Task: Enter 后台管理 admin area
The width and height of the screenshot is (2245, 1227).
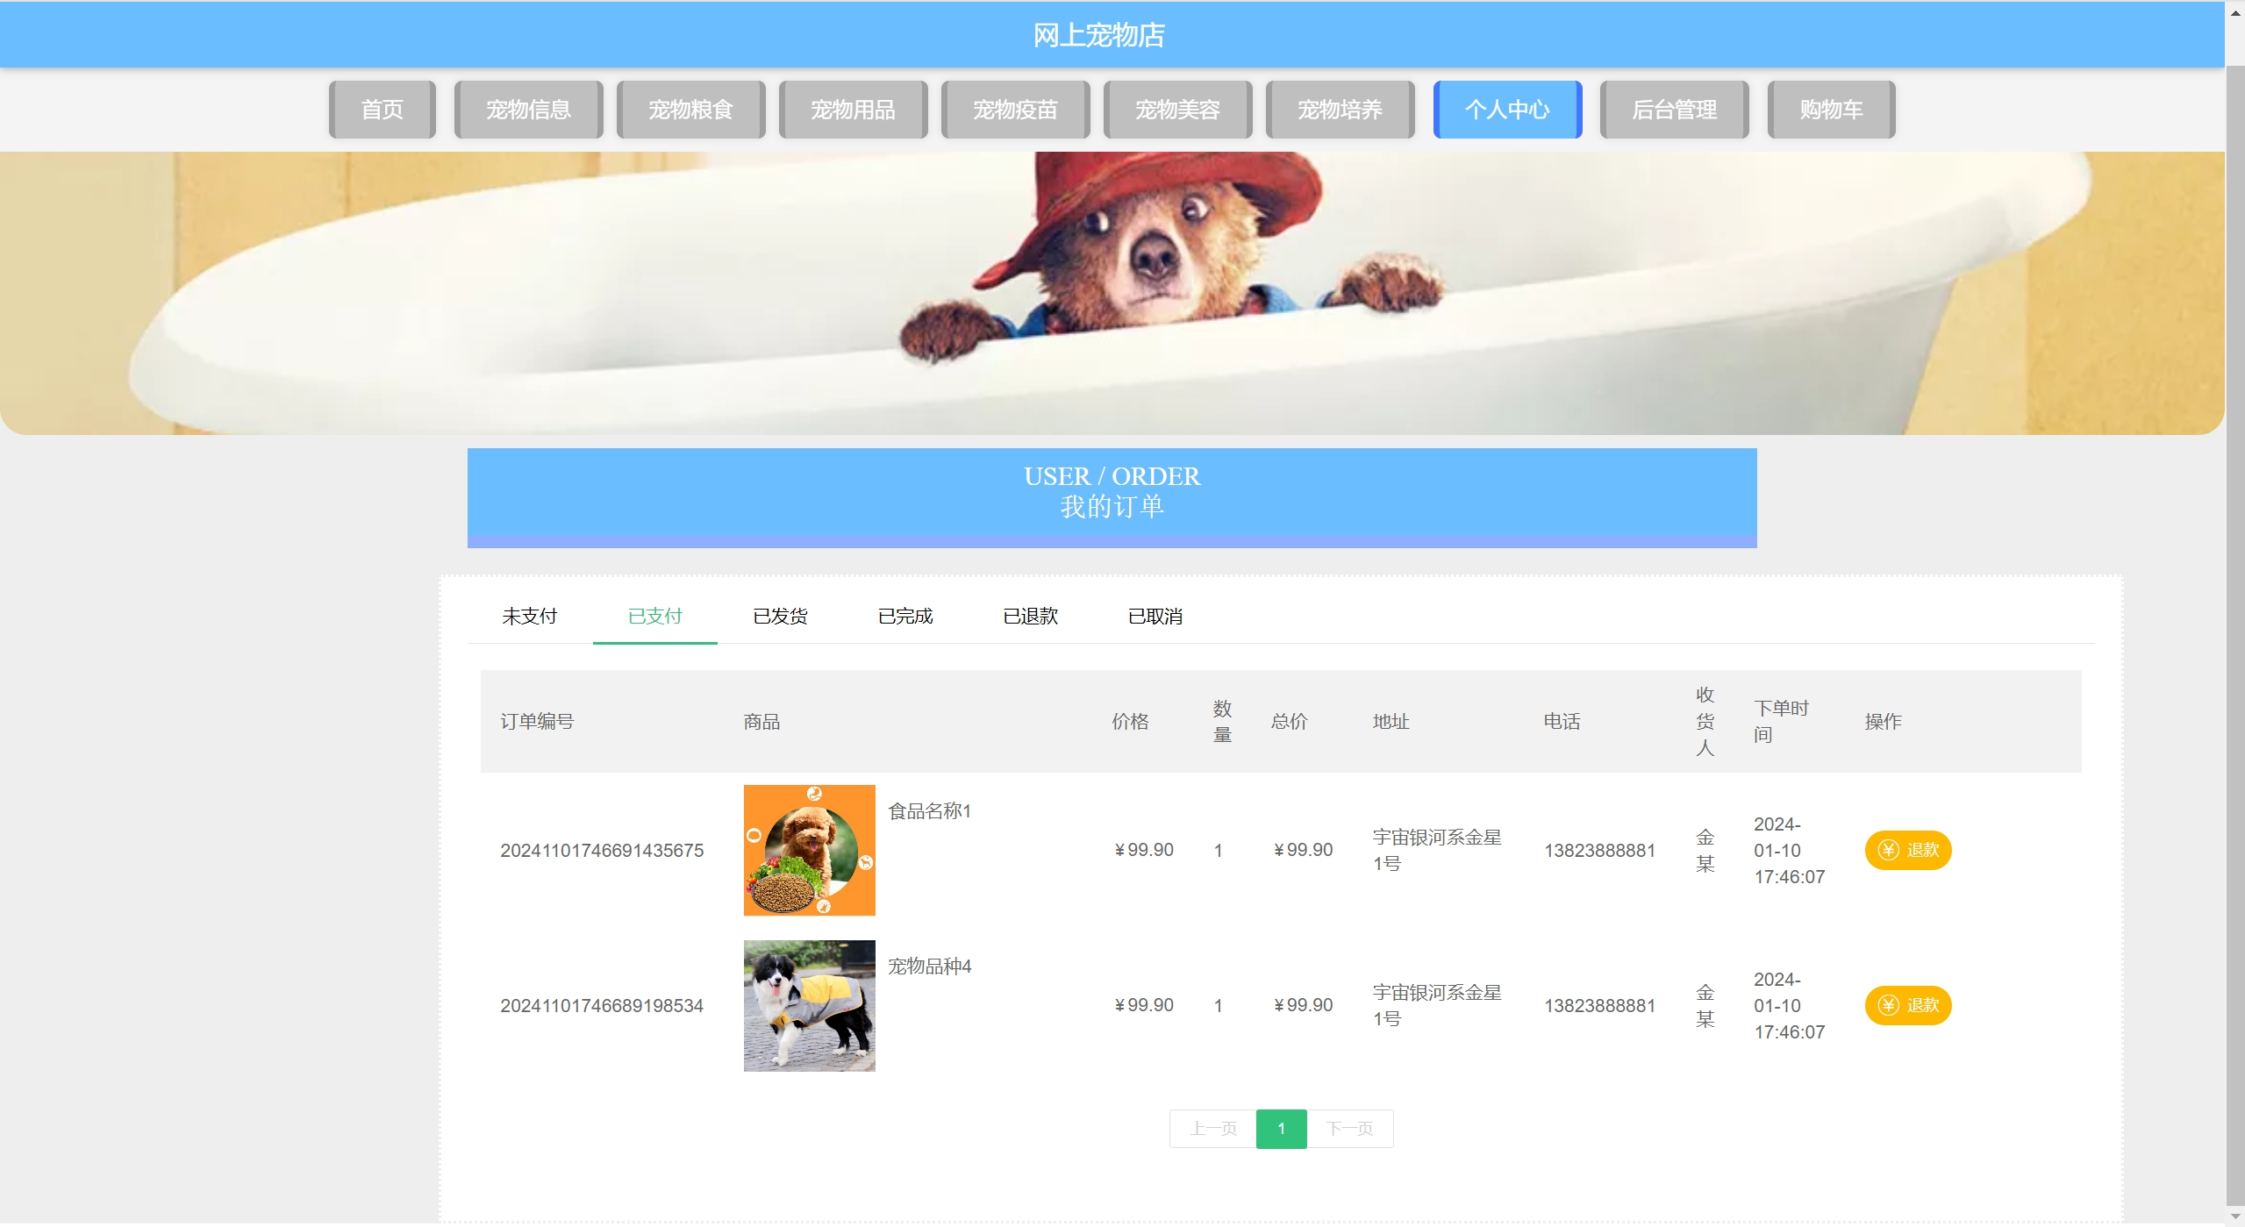Action: pyautogui.click(x=1674, y=110)
